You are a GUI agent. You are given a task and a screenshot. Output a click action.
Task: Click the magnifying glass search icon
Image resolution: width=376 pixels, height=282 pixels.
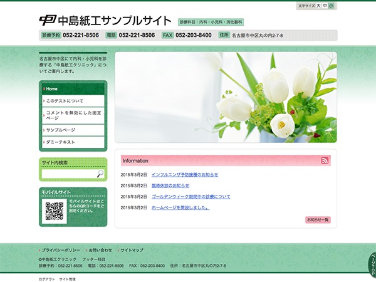(x=100, y=174)
